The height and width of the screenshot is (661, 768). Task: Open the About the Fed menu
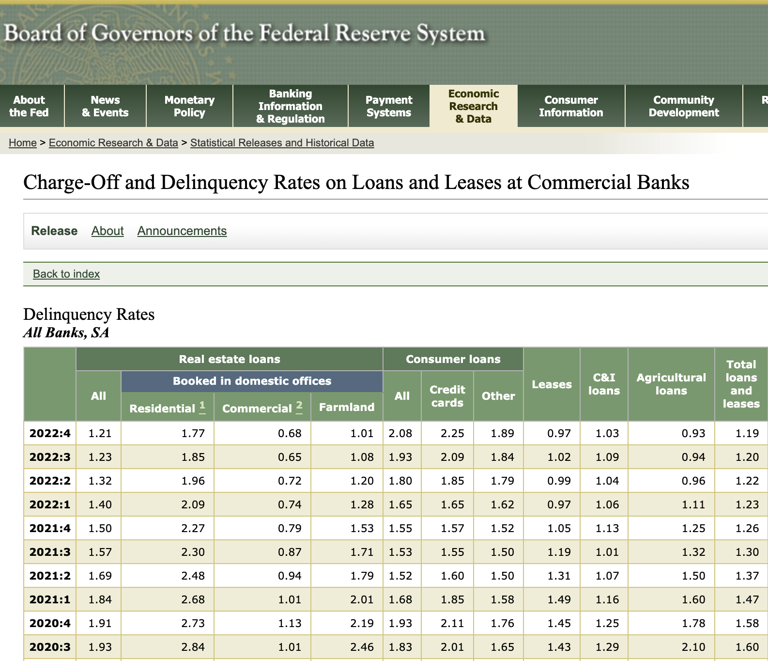pyautogui.click(x=29, y=106)
